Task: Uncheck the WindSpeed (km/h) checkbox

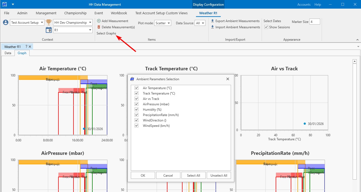Action: pyautogui.click(x=136, y=126)
